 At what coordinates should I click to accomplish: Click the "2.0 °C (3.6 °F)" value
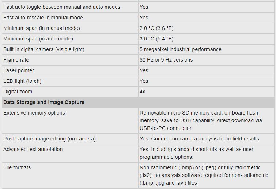tap(156, 28)
